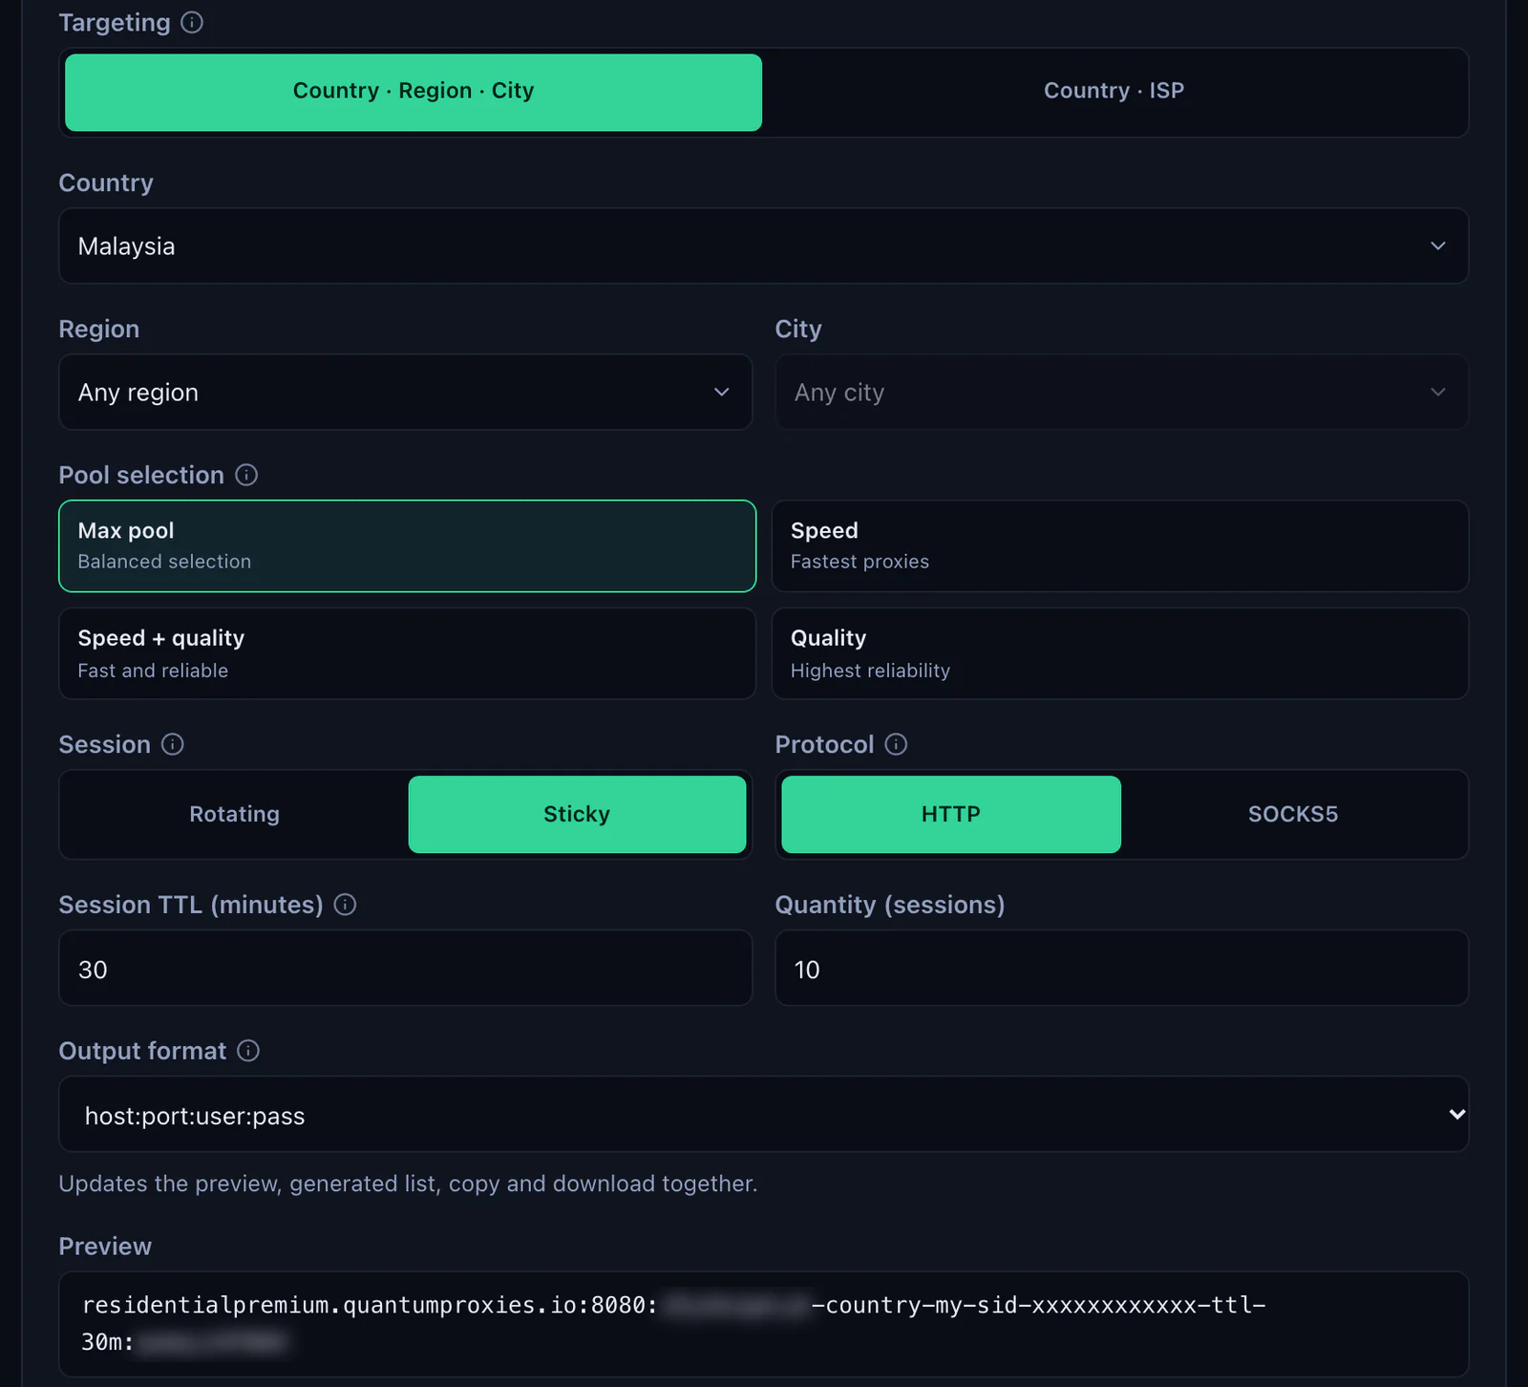Click the Targeting info icon
Screen dimensions: 1528x1387
pos(192,22)
